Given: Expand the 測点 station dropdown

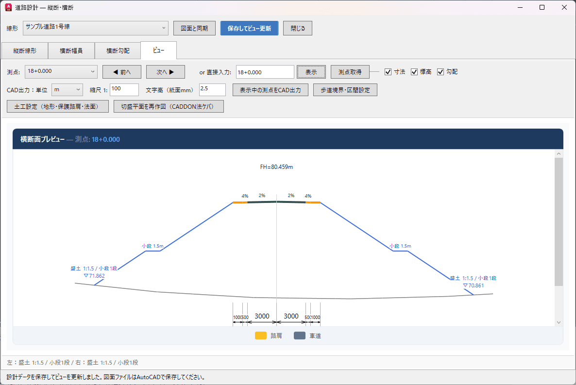Looking at the screenshot, I should 61,72.
